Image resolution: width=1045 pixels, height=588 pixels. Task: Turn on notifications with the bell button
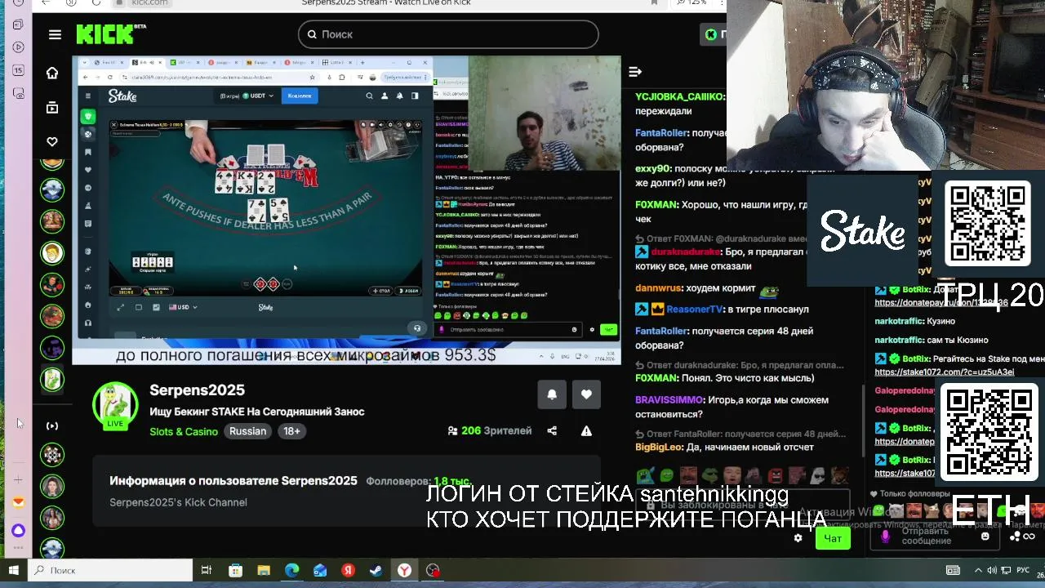point(552,394)
